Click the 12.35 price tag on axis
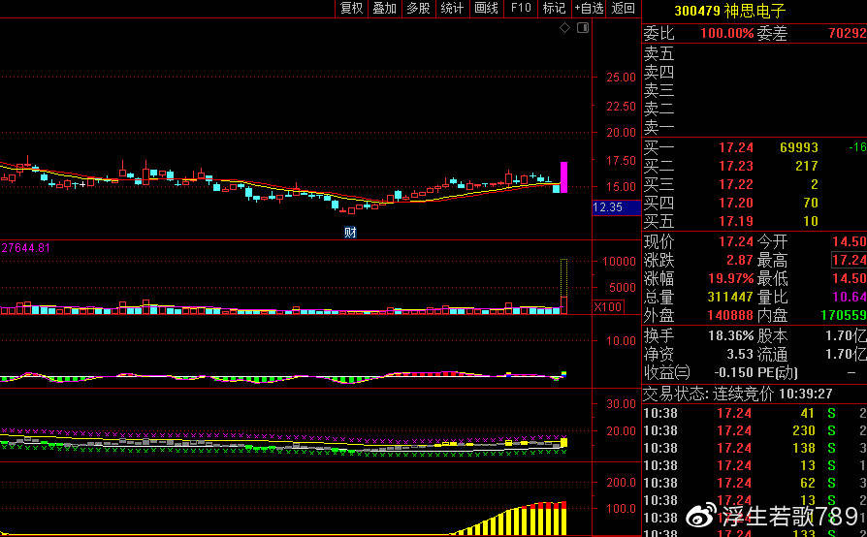 coord(608,207)
